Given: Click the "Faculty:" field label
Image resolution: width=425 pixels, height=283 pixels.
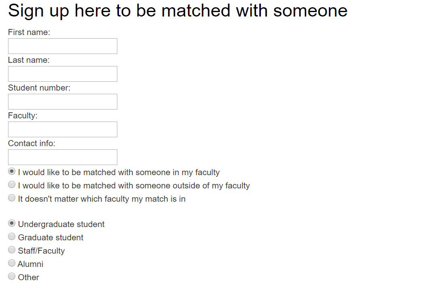Looking at the screenshot, I should (x=23, y=116).
